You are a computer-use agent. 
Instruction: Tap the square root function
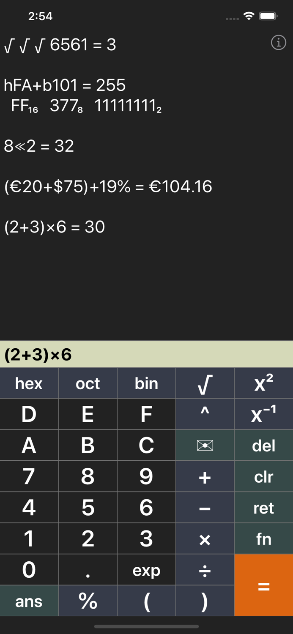205,383
